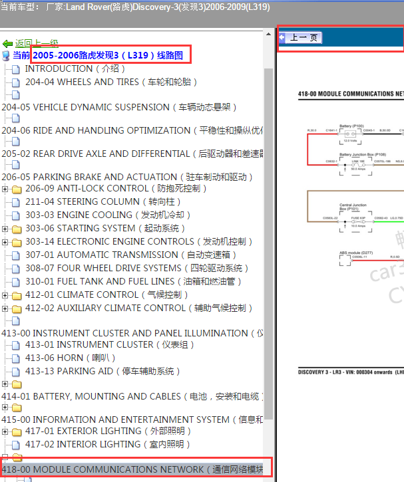The image size is (404, 482).
Task: Click page icon above 205-02 REAR DRIVE AXLE
Action: (16, 142)
